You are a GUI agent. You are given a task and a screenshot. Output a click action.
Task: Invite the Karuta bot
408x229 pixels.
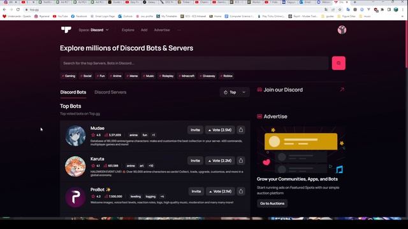point(195,160)
